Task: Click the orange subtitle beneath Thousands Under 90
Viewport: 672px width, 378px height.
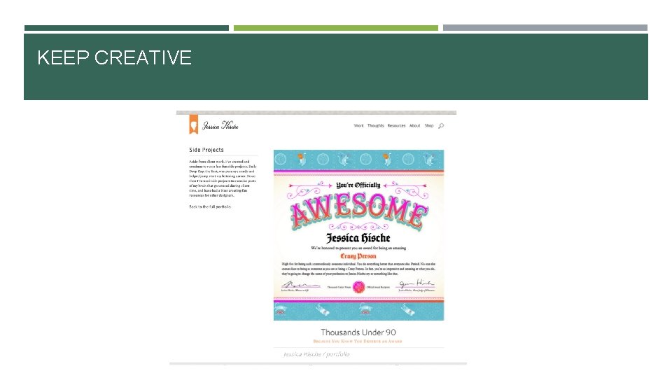Action: pyautogui.click(x=358, y=342)
